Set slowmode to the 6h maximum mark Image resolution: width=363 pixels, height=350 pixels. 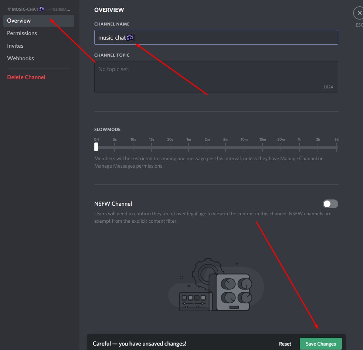point(336,147)
